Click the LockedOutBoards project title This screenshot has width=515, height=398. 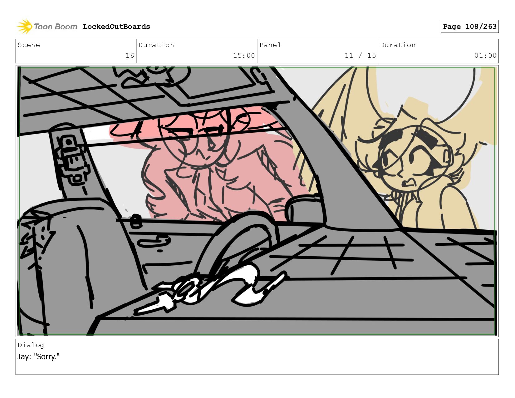point(116,27)
